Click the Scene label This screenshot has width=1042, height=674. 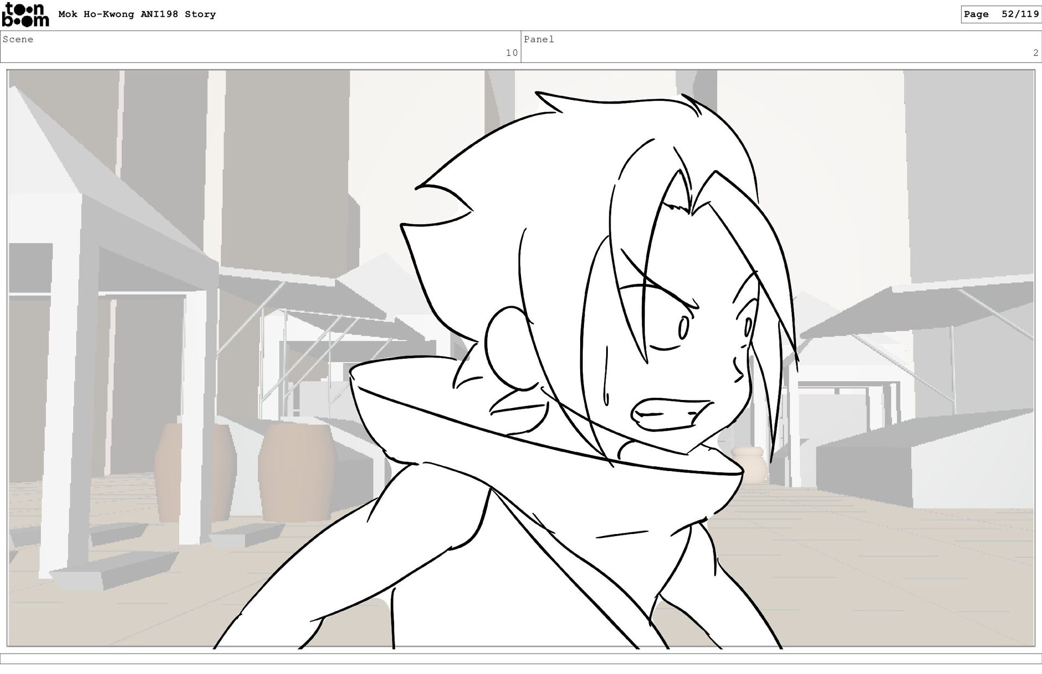(x=18, y=40)
